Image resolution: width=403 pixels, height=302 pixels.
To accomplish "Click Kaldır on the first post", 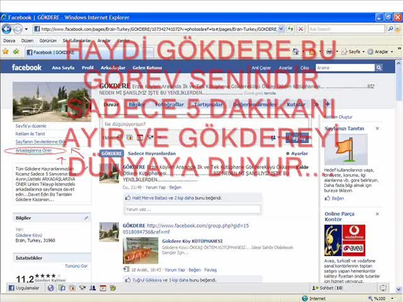I will tap(302, 167).
